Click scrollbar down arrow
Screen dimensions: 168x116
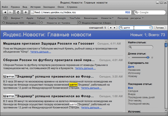(166, 111)
